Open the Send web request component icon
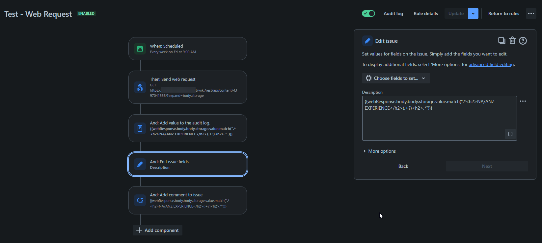 pyautogui.click(x=140, y=87)
